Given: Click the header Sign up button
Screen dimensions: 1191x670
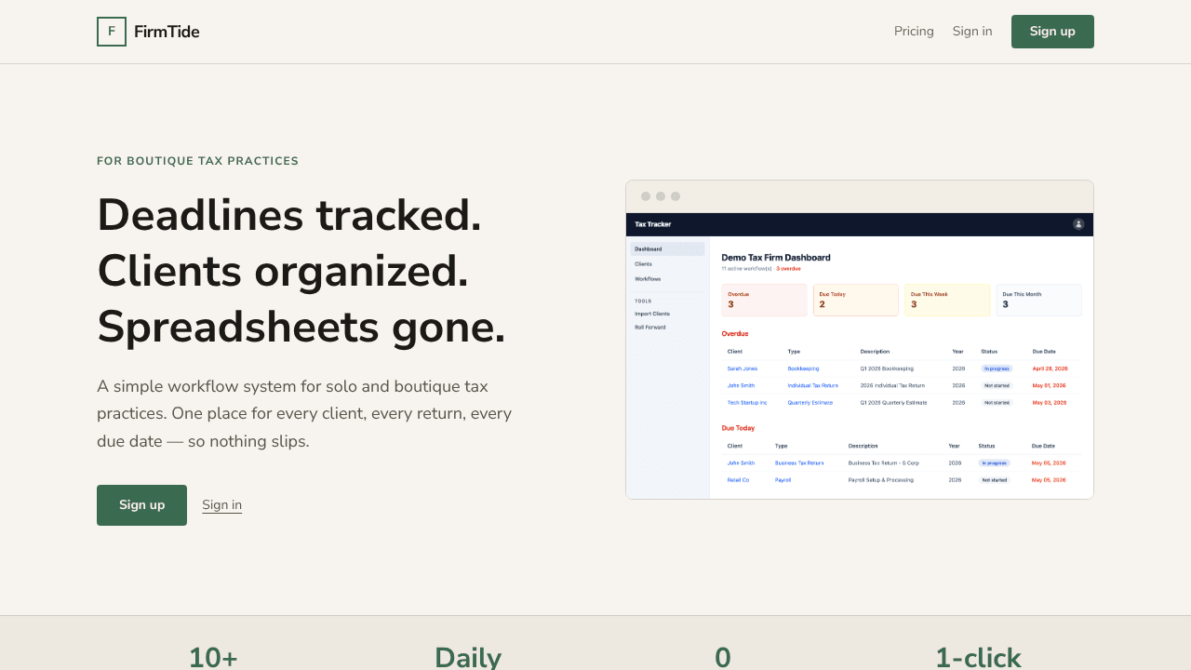Looking at the screenshot, I should click(1052, 32).
